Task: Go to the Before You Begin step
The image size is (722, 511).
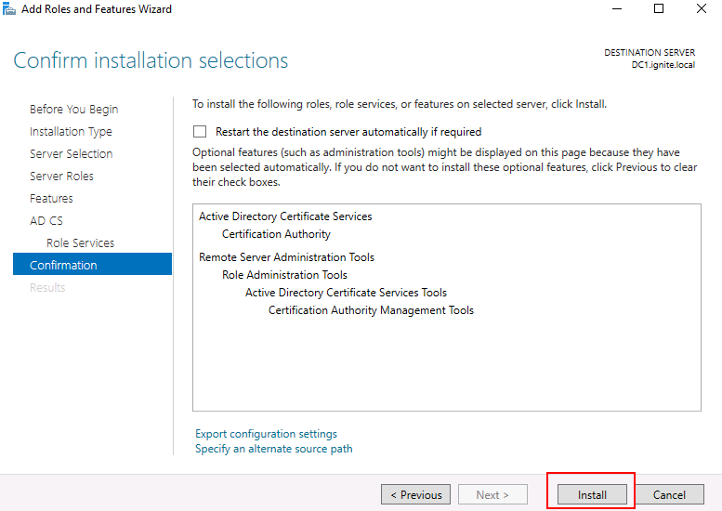Action: point(74,109)
